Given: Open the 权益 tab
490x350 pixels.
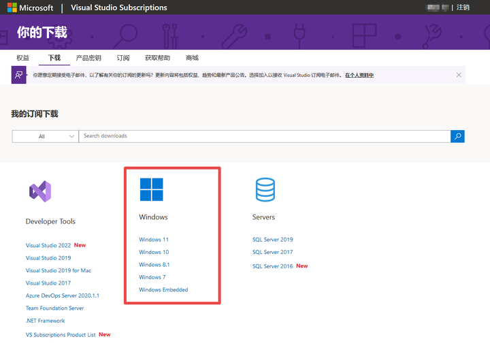Looking at the screenshot, I should tap(23, 58).
